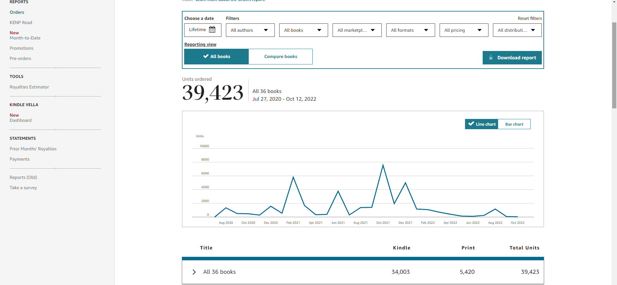The width and height of the screenshot is (617, 285).
Task: Toggle Compare books reporting view
Action: (281, 56)
